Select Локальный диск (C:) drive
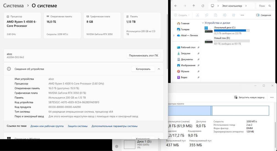This screenshot has width=277, height=151. coord(227,30)
